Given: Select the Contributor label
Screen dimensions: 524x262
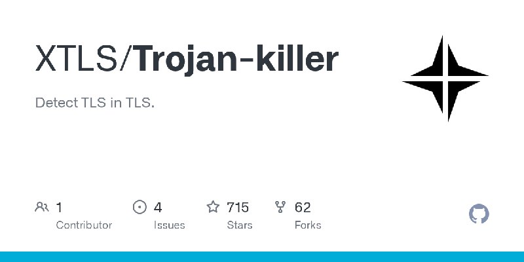Looking at the screenshot, I should tap(84, 225).
